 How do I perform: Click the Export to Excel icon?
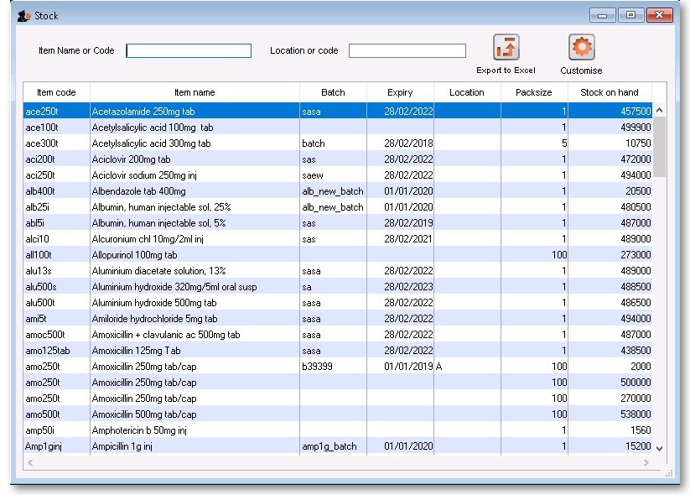(506, 48)
